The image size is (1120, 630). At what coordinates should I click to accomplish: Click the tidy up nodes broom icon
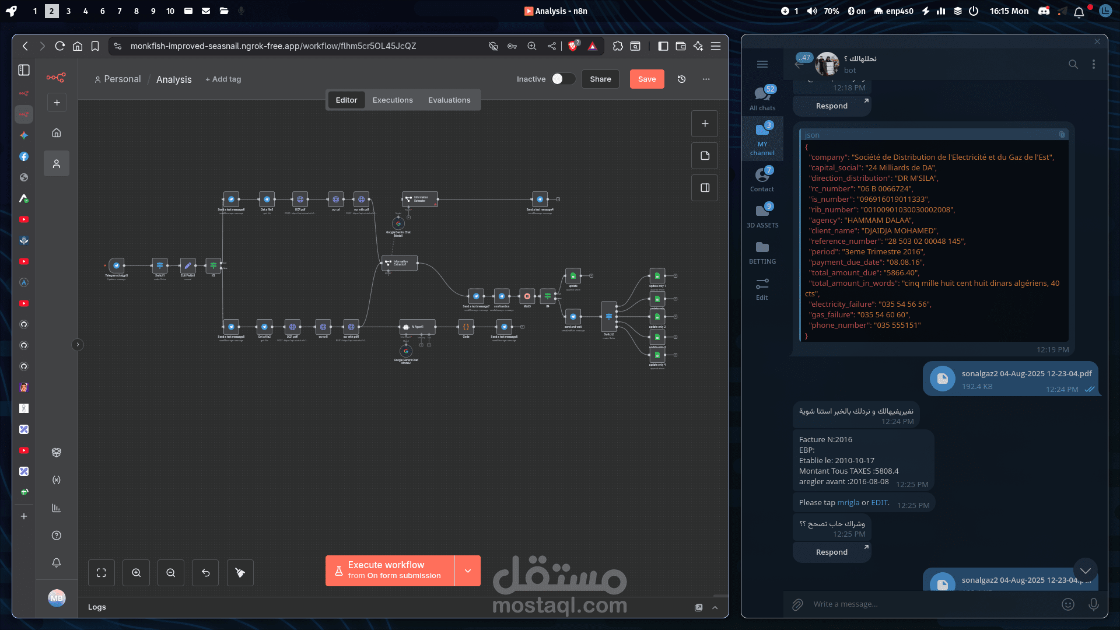coord(240,573)
